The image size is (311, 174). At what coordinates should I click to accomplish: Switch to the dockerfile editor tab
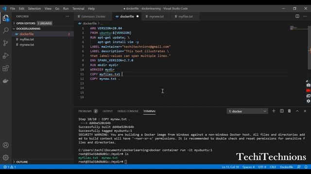point(127,16)
